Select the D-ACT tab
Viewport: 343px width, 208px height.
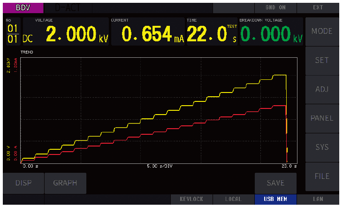68,8
